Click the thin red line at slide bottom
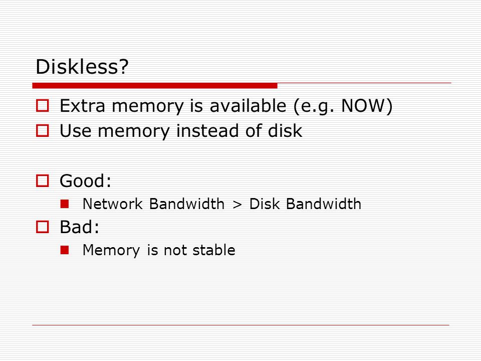 pyautogui.click(x=241, y=325)
